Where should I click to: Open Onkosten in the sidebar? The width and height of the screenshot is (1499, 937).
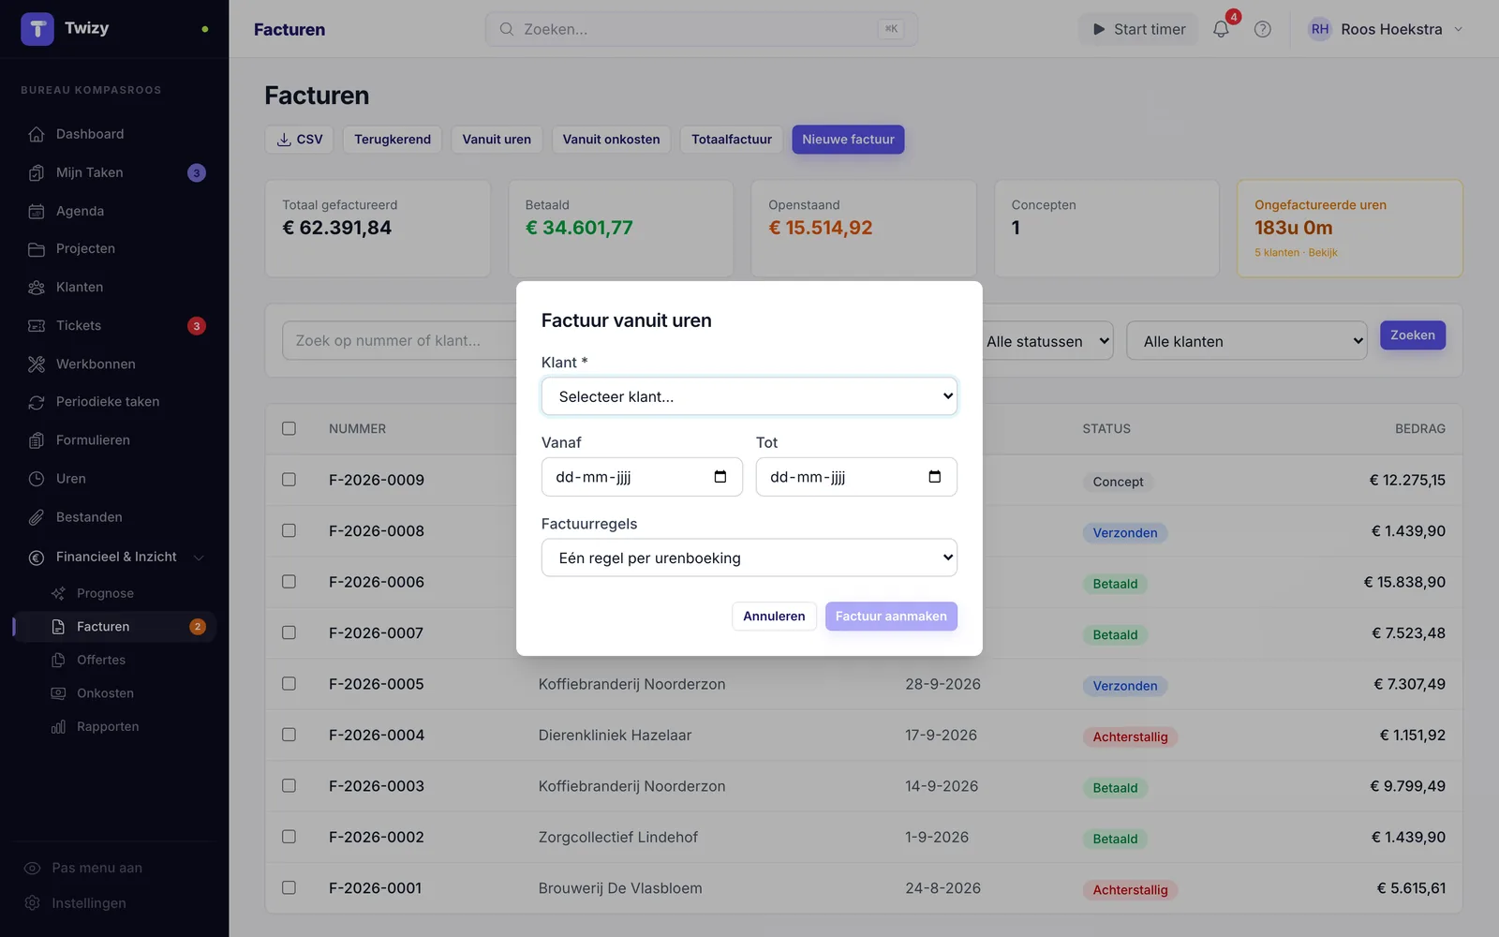tap(105, 693)
